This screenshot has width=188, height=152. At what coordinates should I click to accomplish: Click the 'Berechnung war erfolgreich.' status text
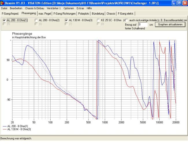point(16,138)
